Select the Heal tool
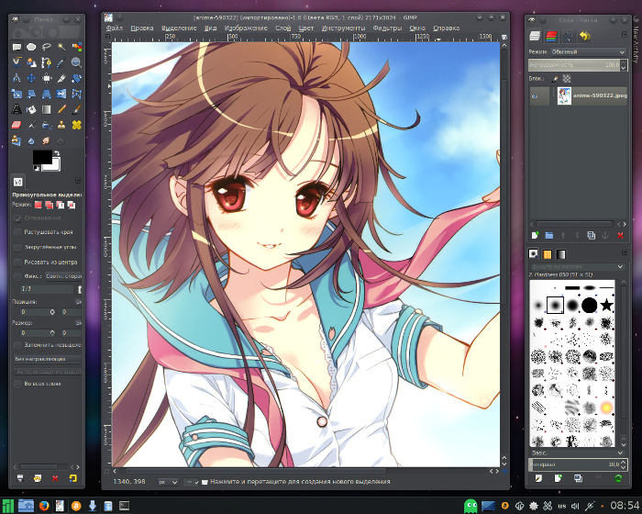 76,125
